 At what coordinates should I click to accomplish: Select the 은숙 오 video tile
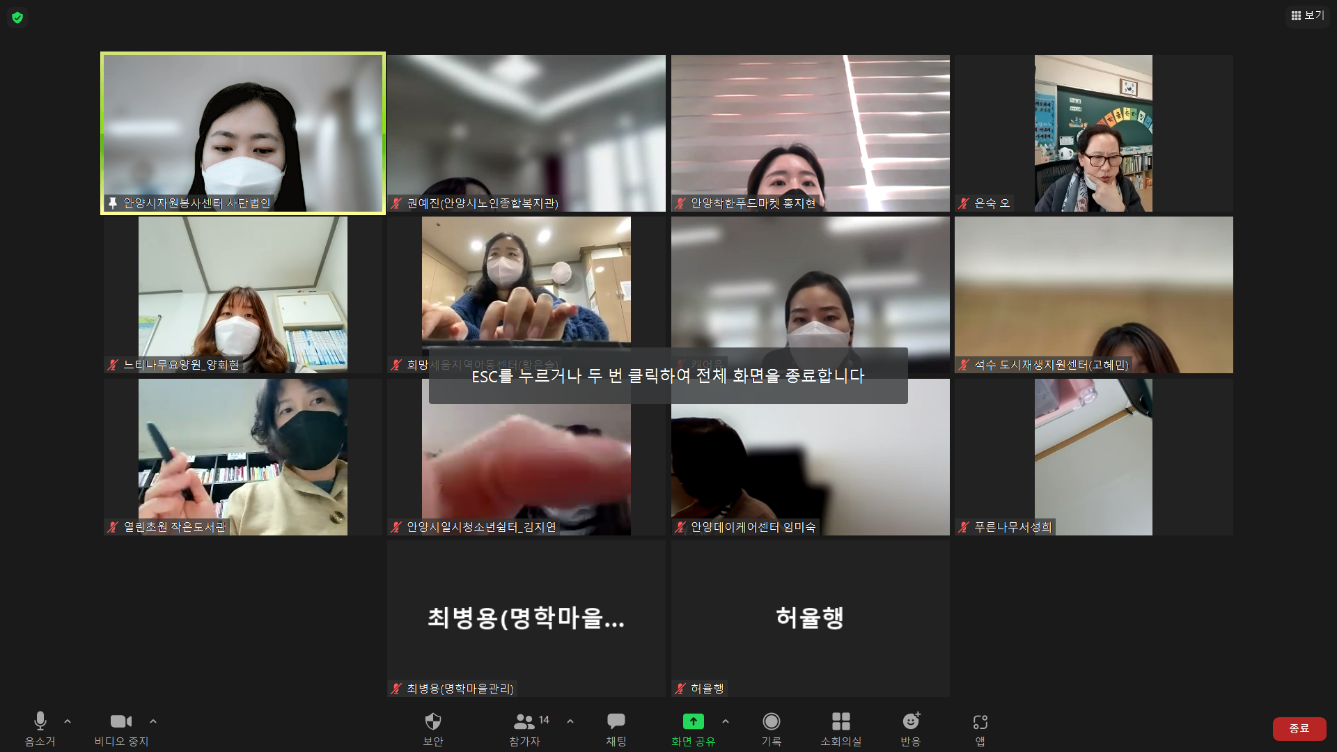click(1093, 133)
